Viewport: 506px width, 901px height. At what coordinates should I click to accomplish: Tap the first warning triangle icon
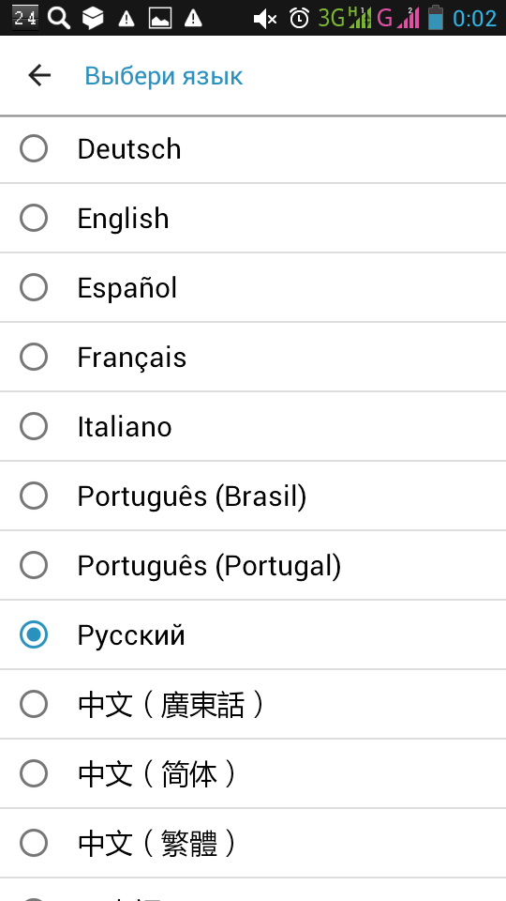126,19
